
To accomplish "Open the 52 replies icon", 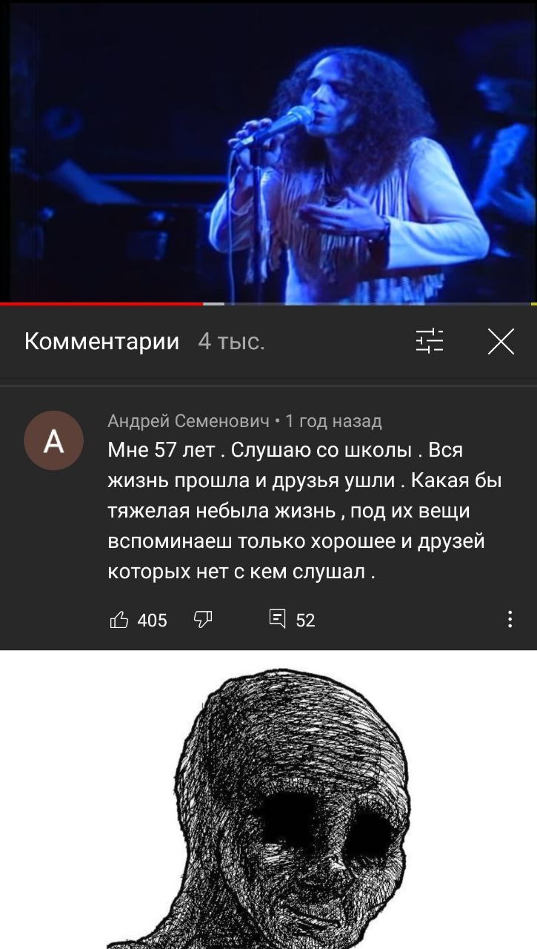I will [x=277, y=620].
